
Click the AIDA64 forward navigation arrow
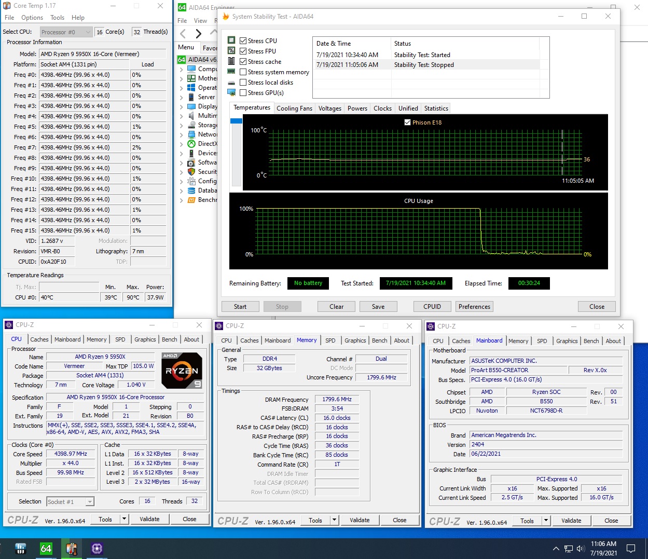tap(198, 34)
